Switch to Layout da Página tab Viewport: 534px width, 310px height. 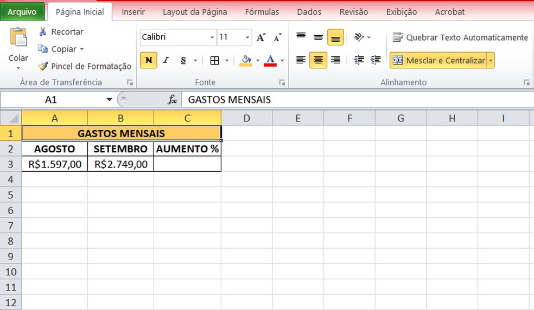click(195, 12)
